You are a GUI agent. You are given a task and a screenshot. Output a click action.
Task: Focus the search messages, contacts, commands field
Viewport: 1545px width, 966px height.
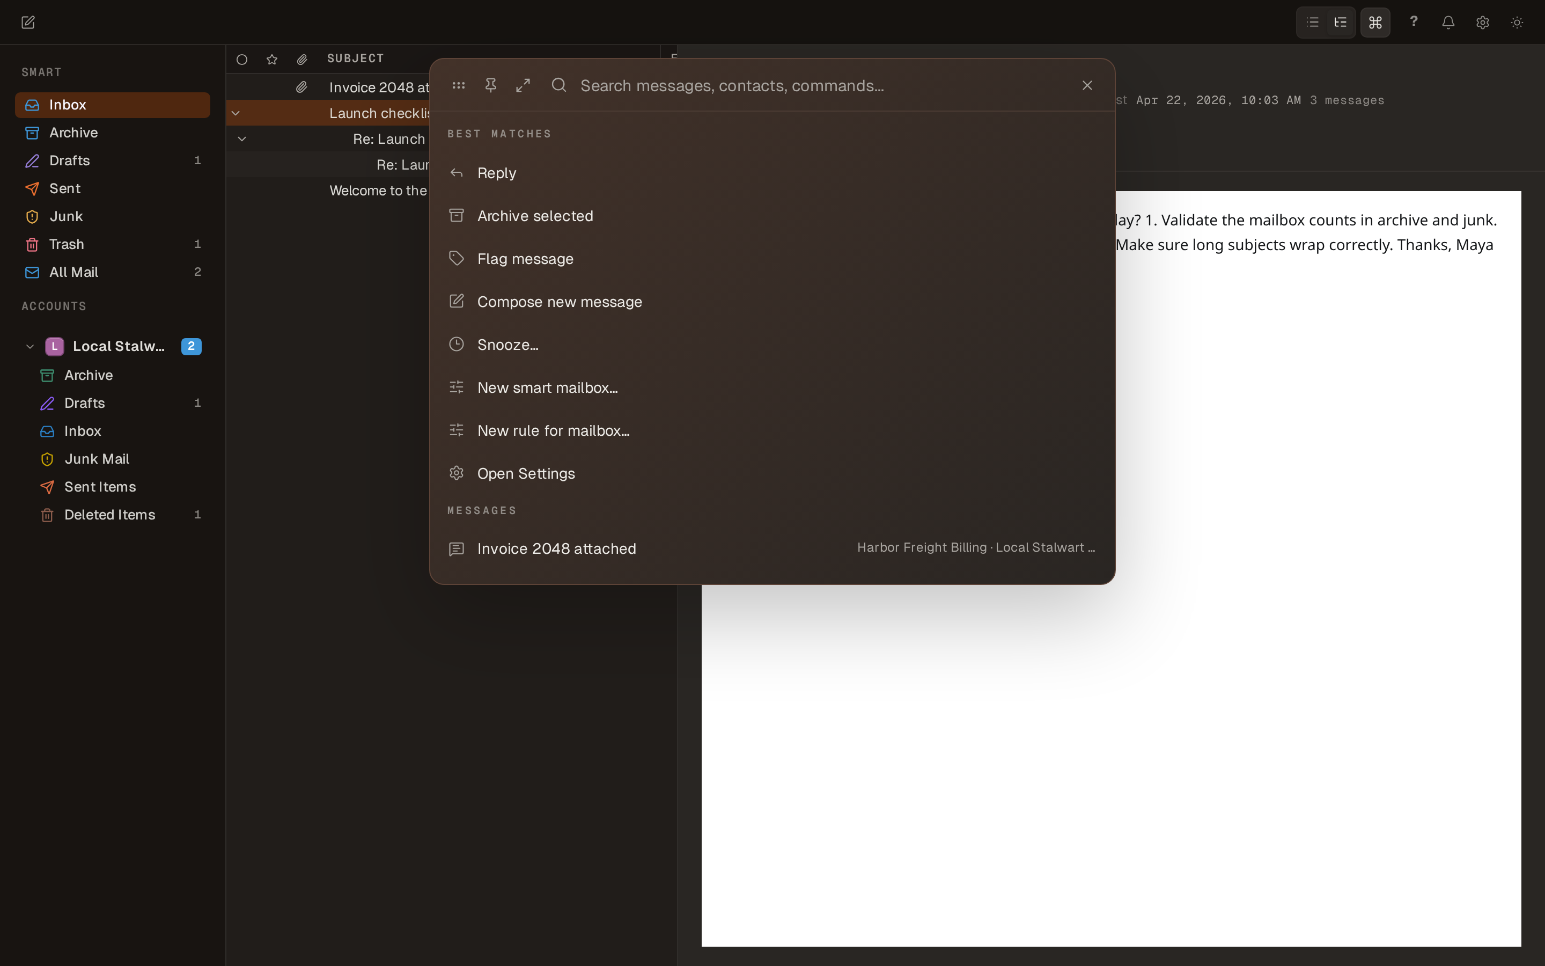(820, 86)
